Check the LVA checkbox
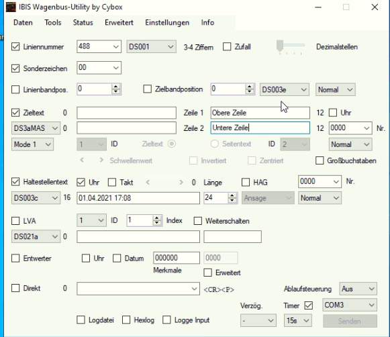This screenshot has height=337, width=390. point(15,221)
